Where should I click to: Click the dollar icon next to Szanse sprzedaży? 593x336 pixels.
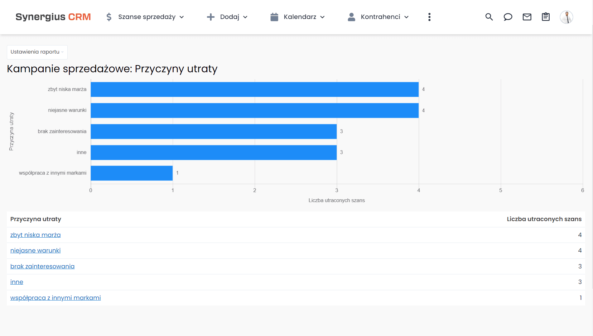(x=109, y=17)
